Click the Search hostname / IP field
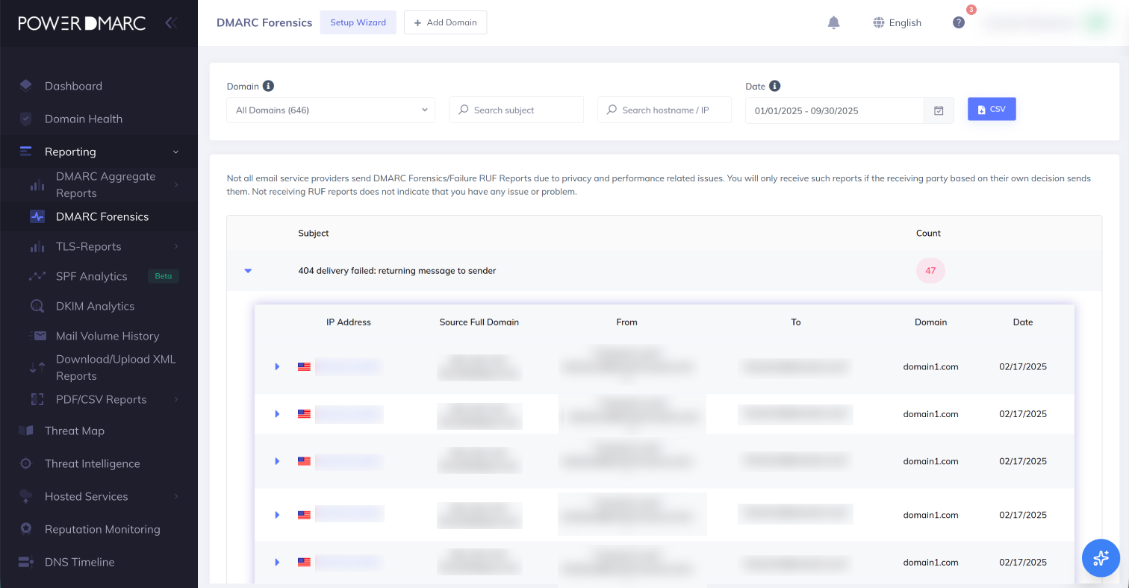Screen dimensions: 1129x588 tap(665, 110)
